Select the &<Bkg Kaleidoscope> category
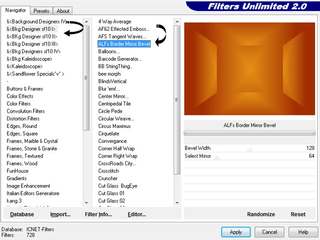Screen dimensions: 320x240 (29, 59)
